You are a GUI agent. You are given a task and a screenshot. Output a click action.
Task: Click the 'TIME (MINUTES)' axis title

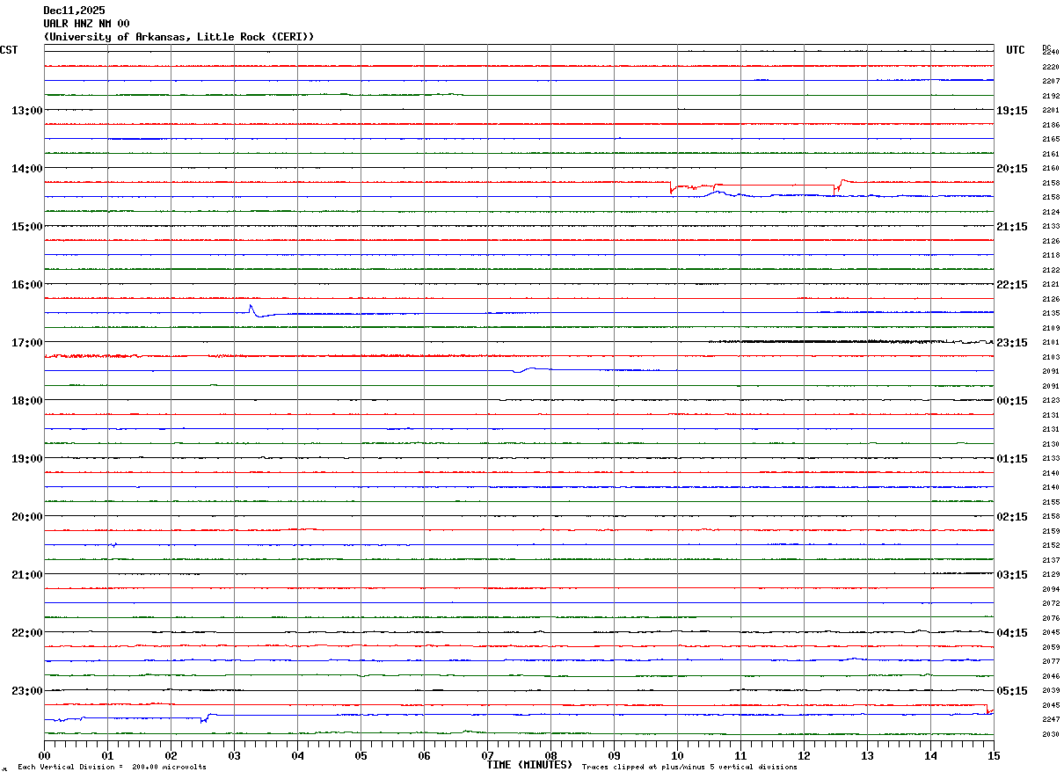[529, 764]
